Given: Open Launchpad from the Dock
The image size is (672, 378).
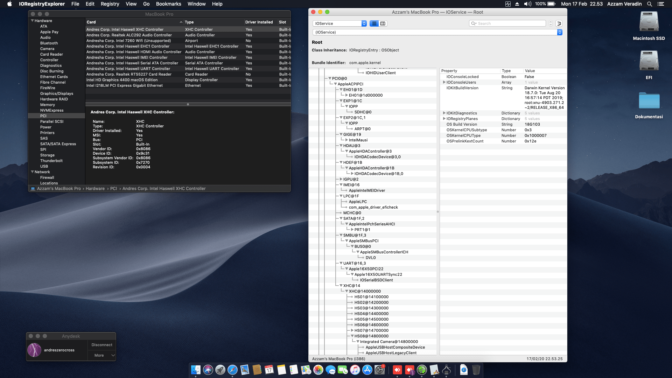Looking at the screenshot, I should pos(220,370).
